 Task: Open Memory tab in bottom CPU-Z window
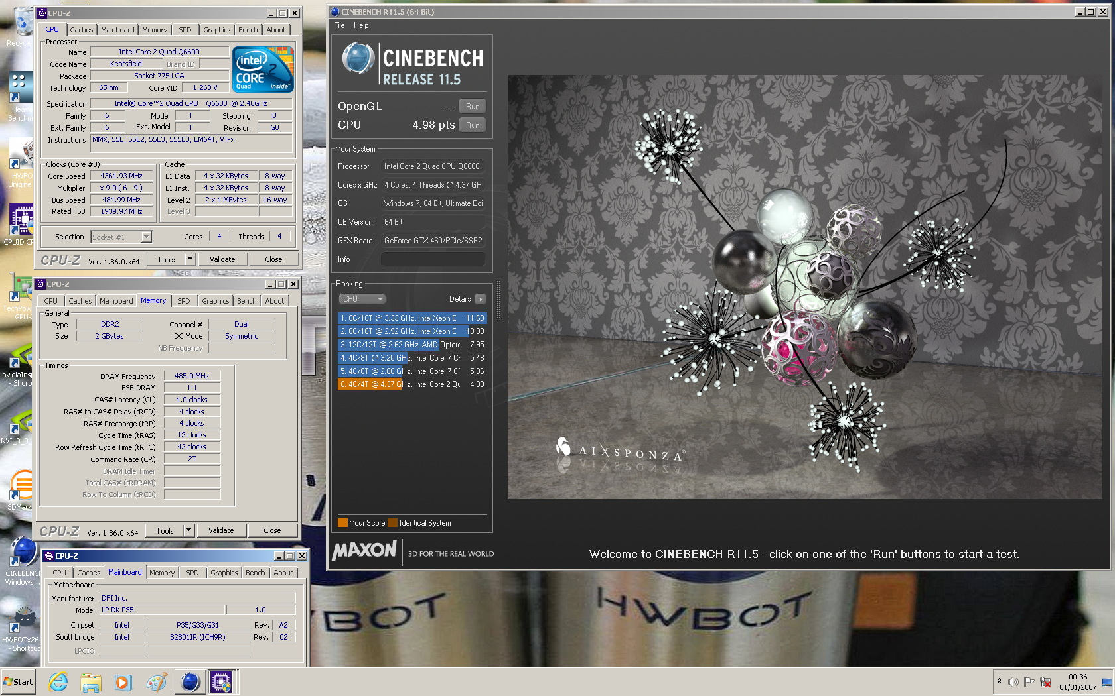click(162, 573)
